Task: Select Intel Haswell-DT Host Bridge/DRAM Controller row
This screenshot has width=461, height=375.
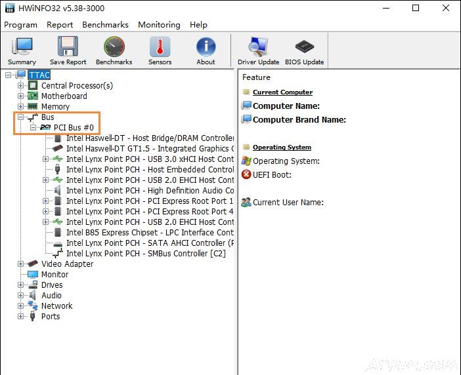Action: coord(150,138)
